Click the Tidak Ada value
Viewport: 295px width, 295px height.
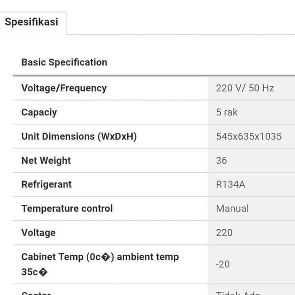[x=238, y=293]
